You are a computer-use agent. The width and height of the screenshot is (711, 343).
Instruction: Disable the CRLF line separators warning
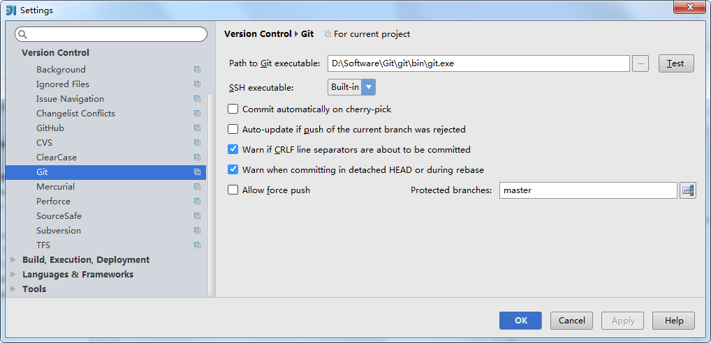coord(233,149)
